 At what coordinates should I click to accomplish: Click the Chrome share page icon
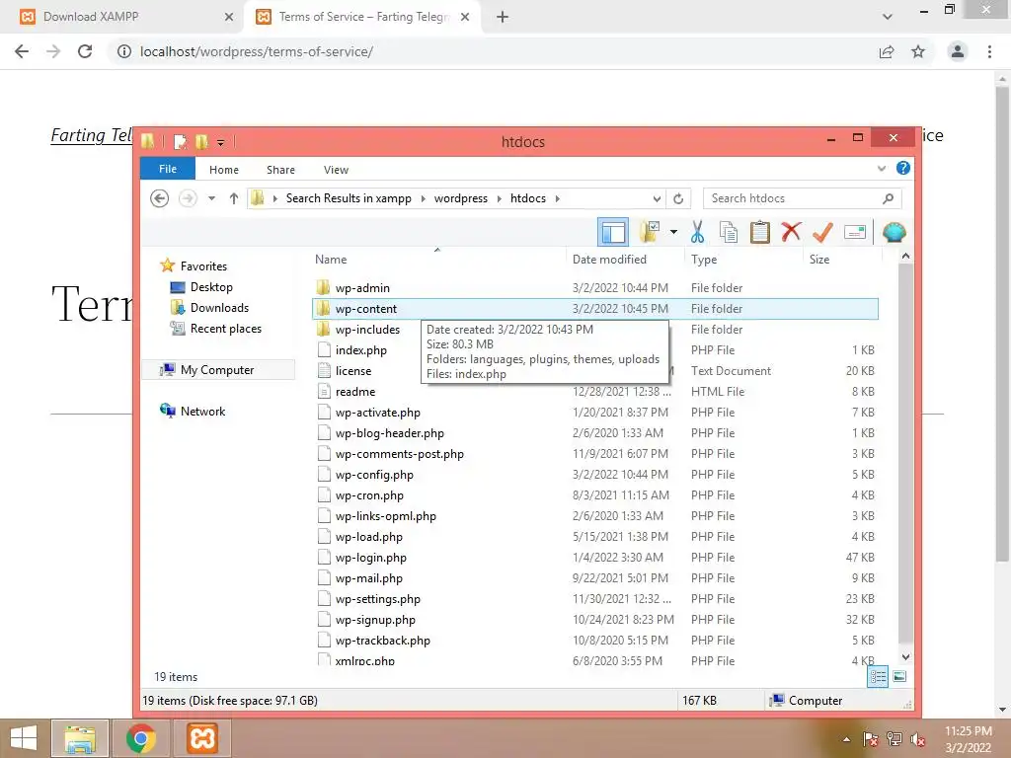pos(887,51)
